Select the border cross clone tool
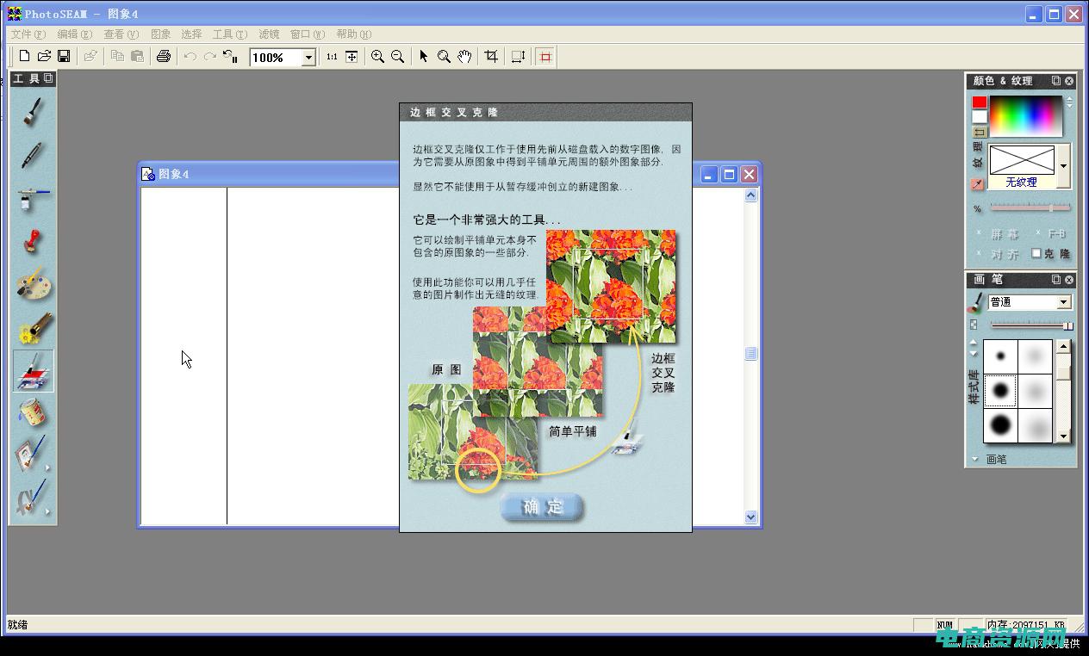Image resolution: width=1089 pixels, height=656 pixels. [33, 371]
